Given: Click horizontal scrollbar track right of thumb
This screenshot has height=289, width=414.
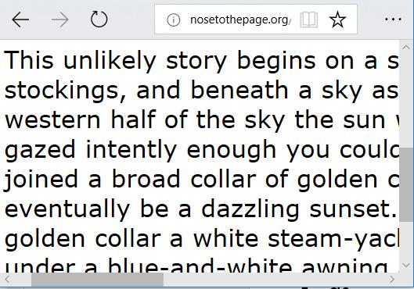Looking at the screenshot, I should pos(275,280).
